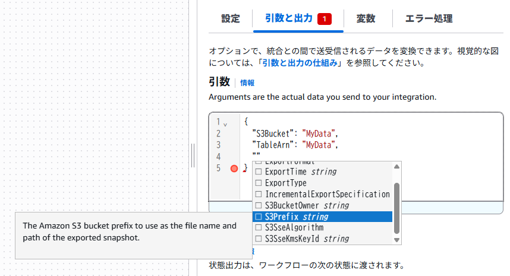Switch to the 変数 tab
Image resolution: width=510 pixels, height=276 pixels.
point(366,18)
